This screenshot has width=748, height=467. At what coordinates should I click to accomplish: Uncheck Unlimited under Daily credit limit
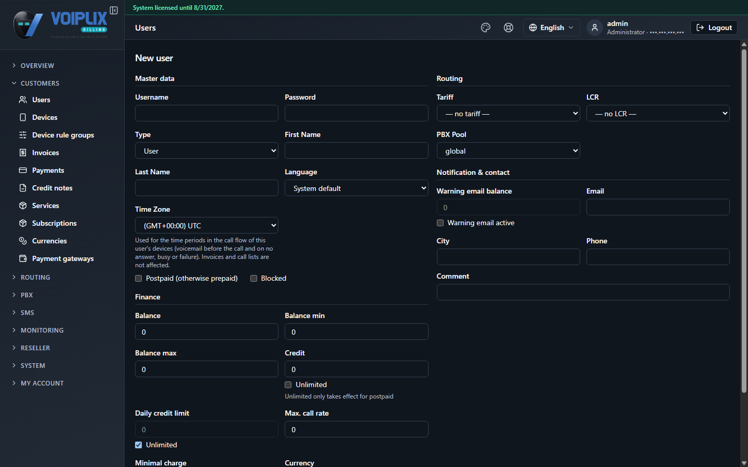(x=139, y=445)
